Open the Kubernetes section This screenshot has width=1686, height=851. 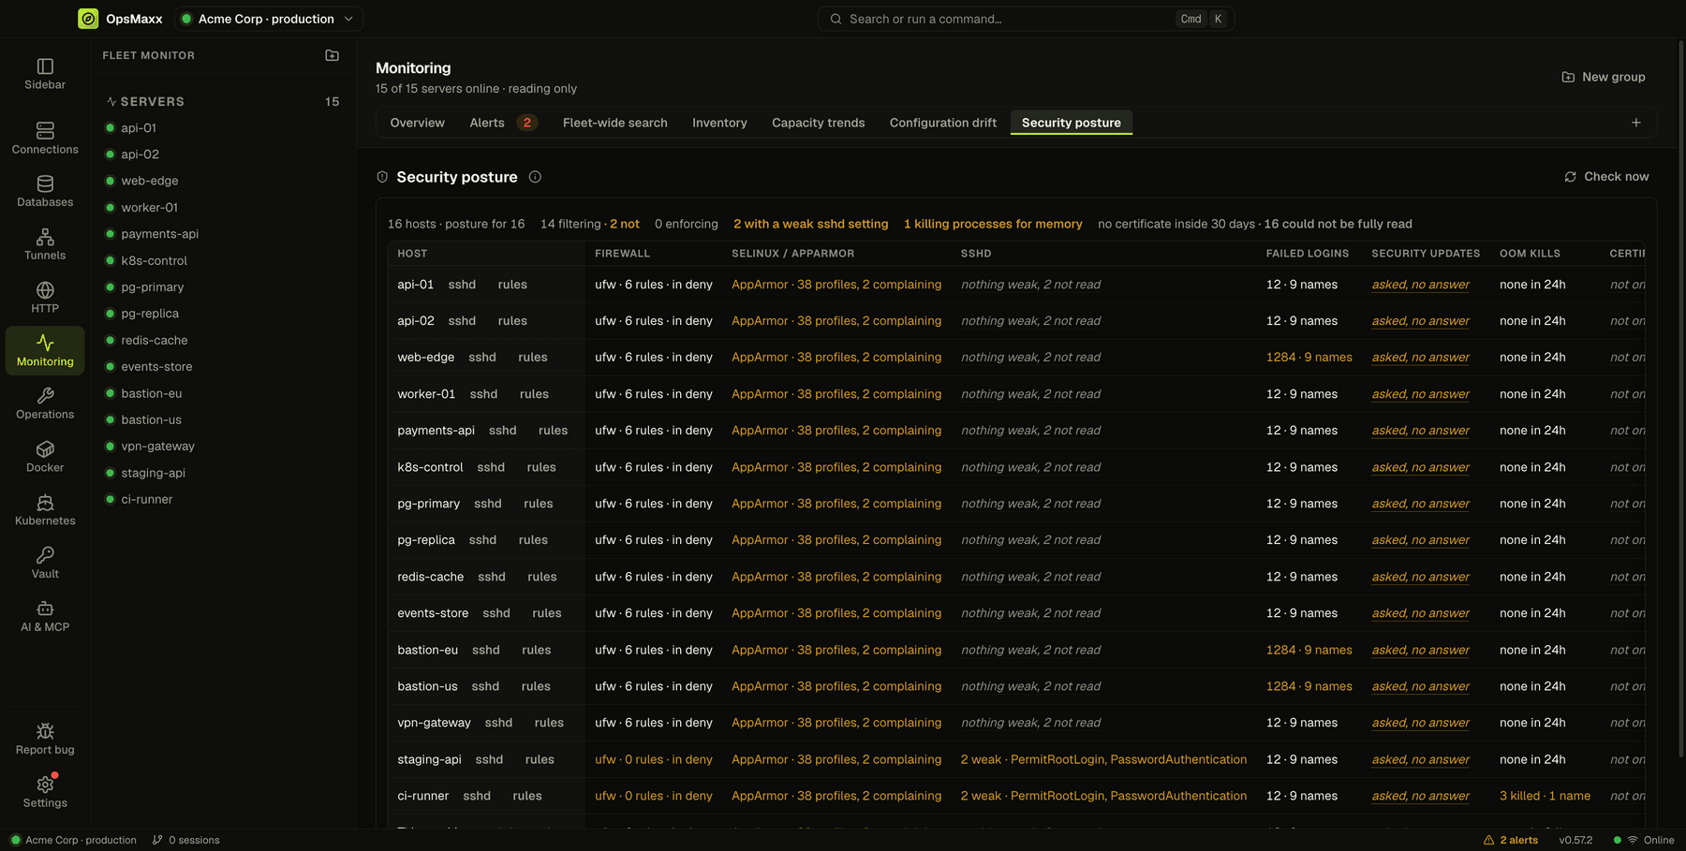point(45,510)
